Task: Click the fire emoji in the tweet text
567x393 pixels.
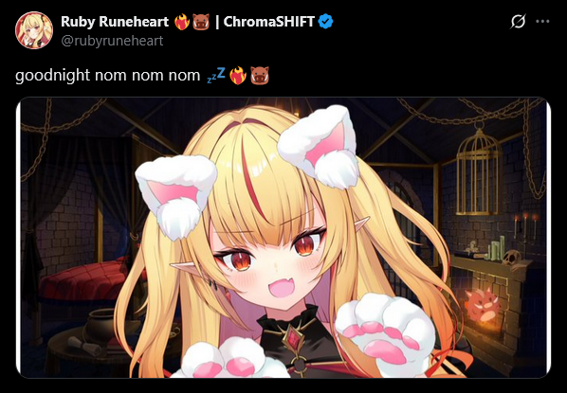Action: click(x=238, y=76)
